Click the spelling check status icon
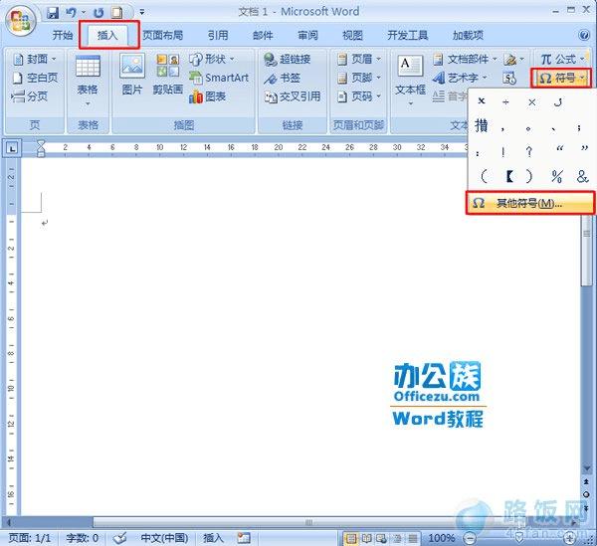Image resolution: width=597 pixels, height=546 pixels. (x=120, y=538)
